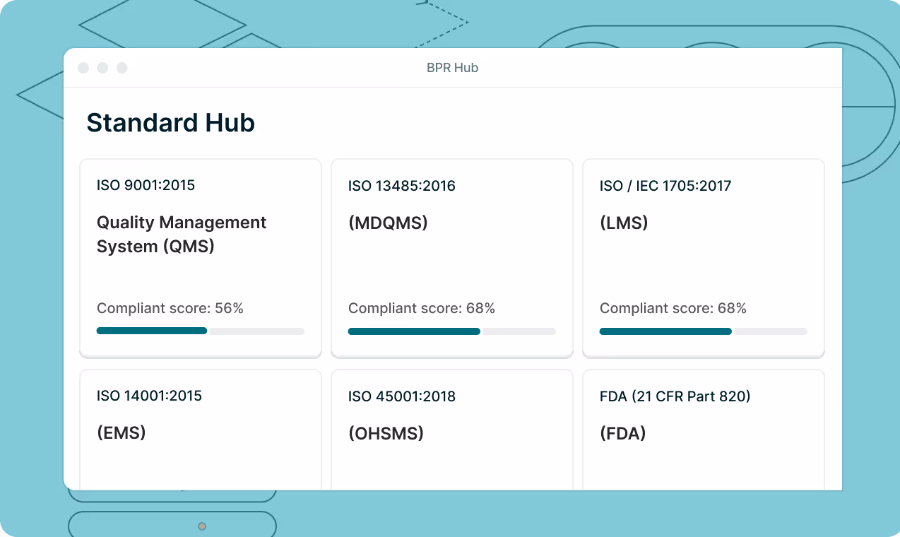Click the Standard Hub heading

click(170, 123)
